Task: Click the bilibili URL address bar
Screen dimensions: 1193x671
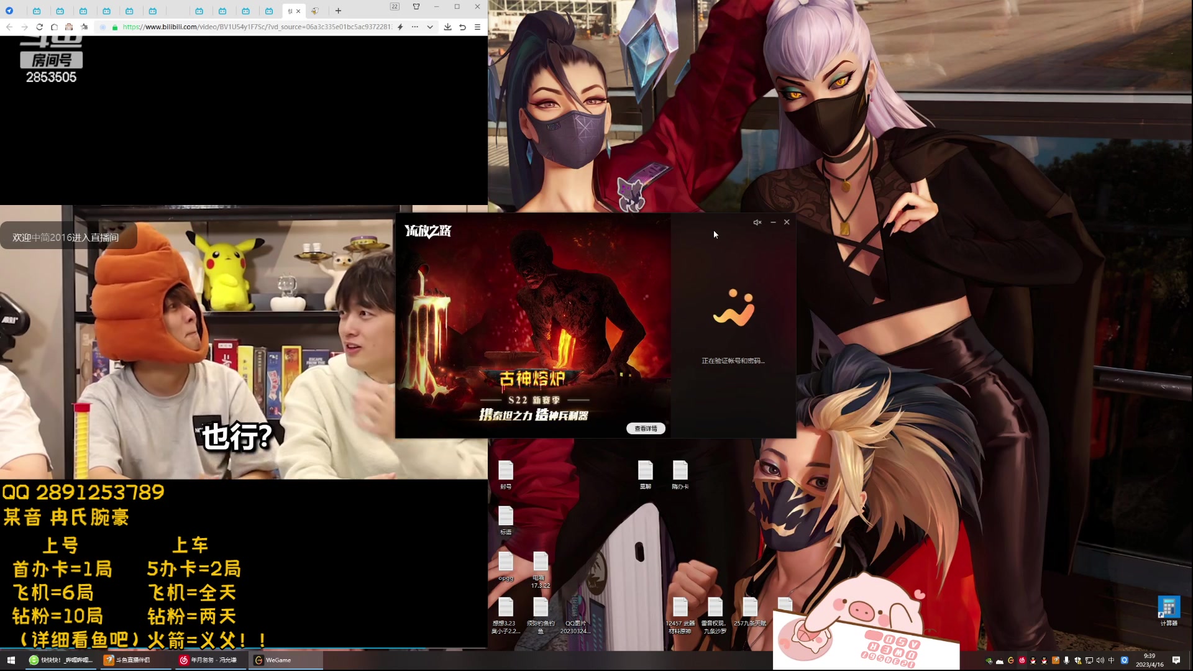Action: coord(257,27)
